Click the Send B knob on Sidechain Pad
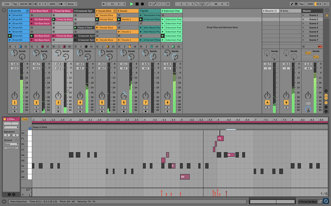 click(x=175, y=56)
